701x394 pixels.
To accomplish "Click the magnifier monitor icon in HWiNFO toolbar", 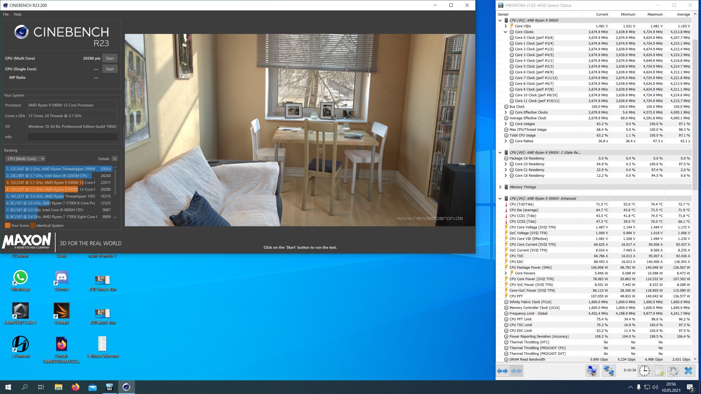I will pyautogui.click(x=592, y=371).
